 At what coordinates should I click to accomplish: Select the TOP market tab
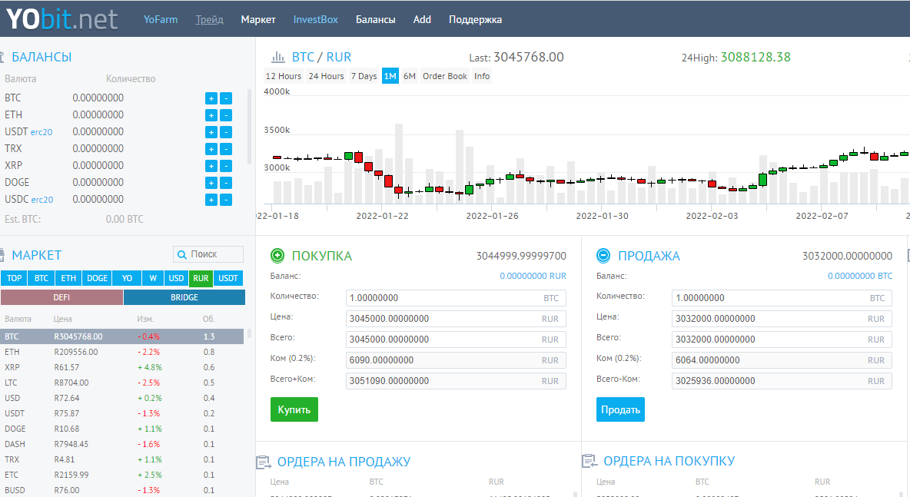[15, 278]
